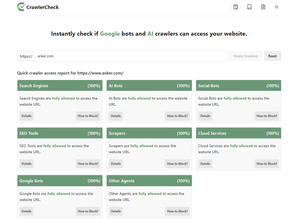
Task: Click 'fully allowed' text in the Scrapers card
Action: coord(142,146)
